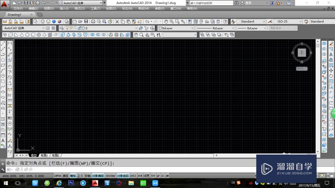Click the Undo arrow in the standard toolbar
The width and height of the screenshot is (335, 188).
coord(147,21)
